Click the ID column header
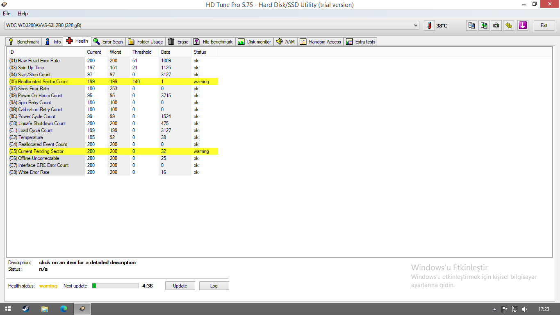 point(46,52)
